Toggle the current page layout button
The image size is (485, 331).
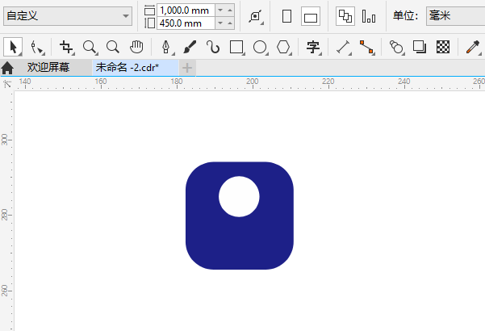(369, 16)
